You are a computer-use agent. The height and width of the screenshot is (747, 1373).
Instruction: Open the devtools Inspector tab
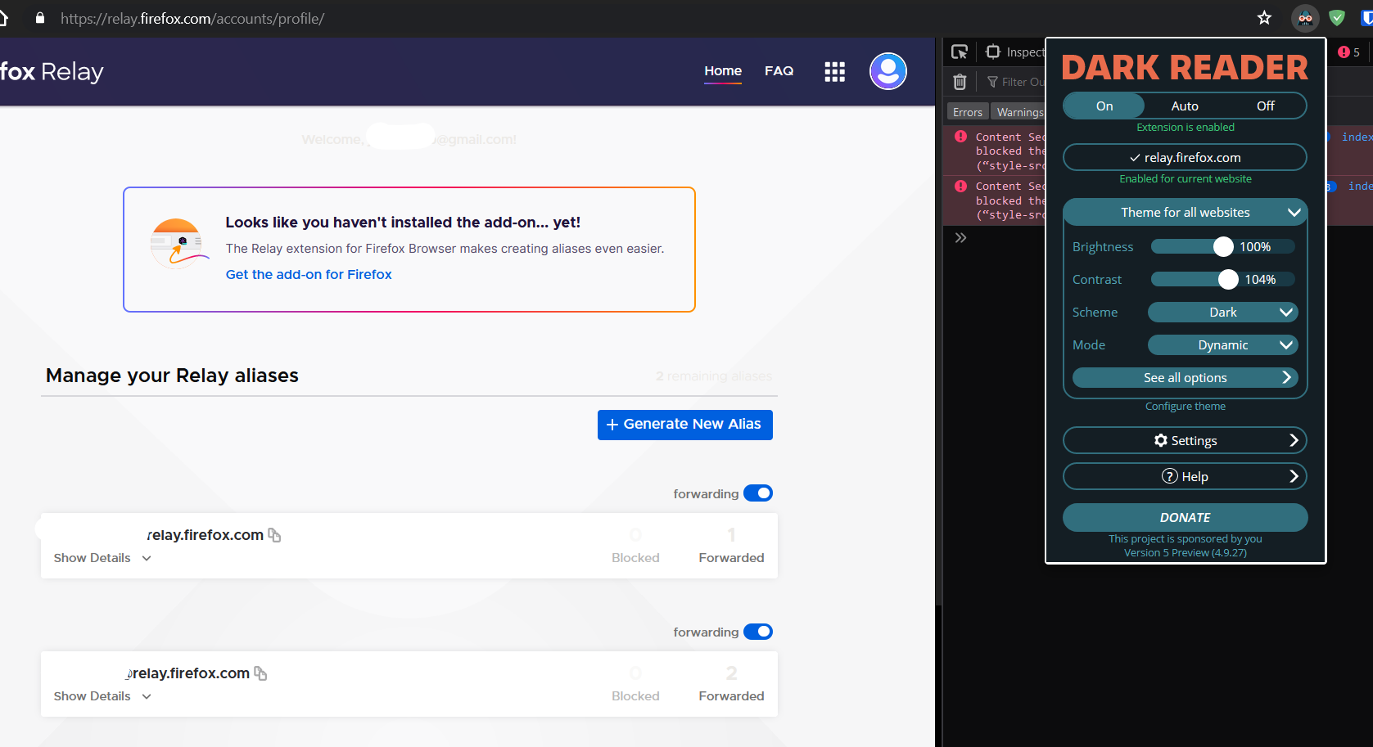[1015, 52]
